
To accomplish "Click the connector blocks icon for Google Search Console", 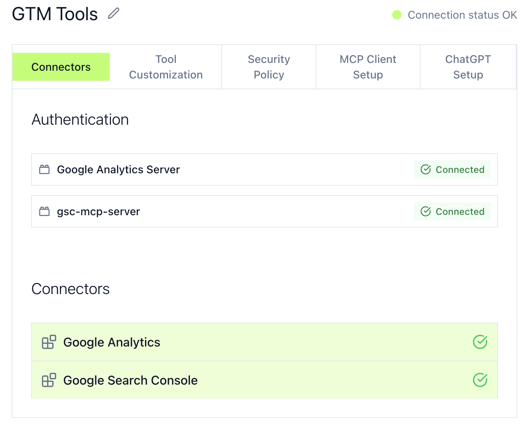I will pyautogui.click(x=48, y=380).
